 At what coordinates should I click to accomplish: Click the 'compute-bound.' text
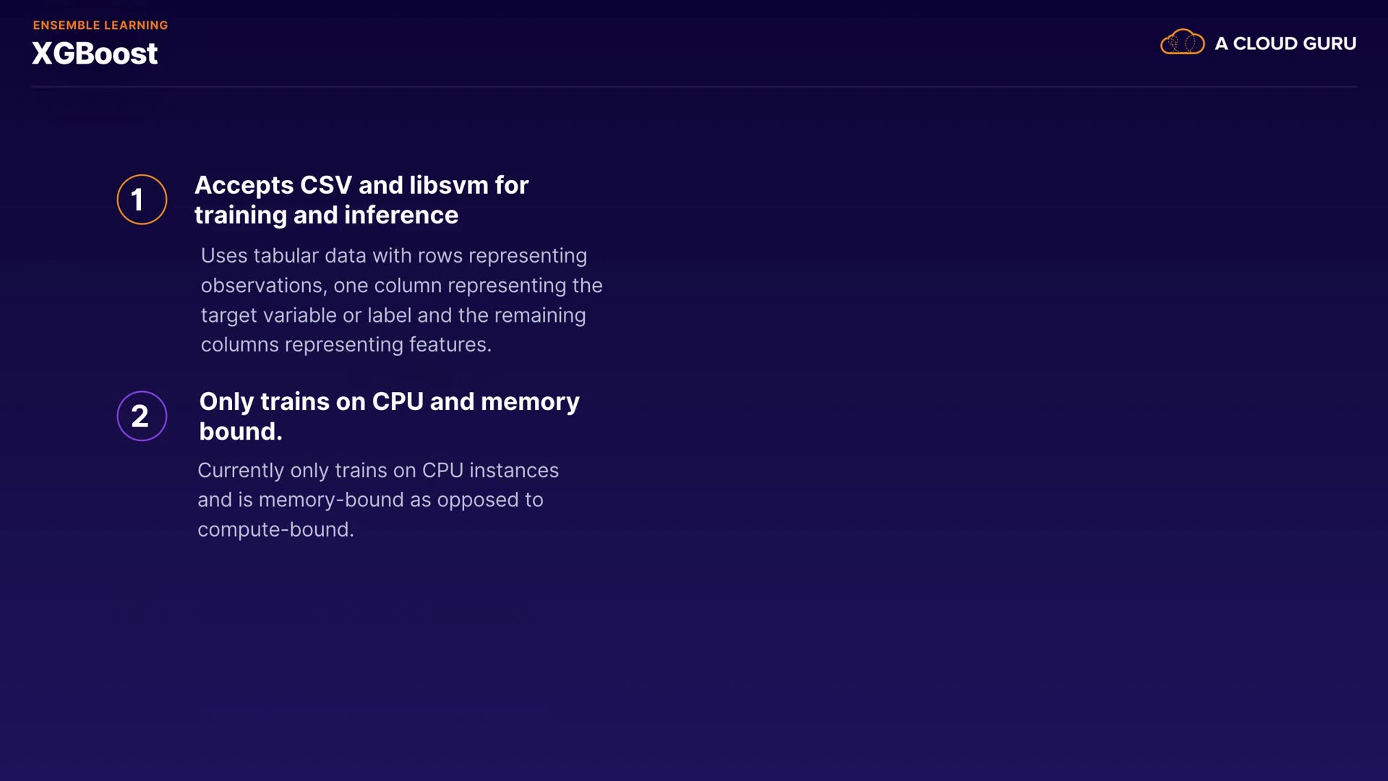[x=275, y=529]
